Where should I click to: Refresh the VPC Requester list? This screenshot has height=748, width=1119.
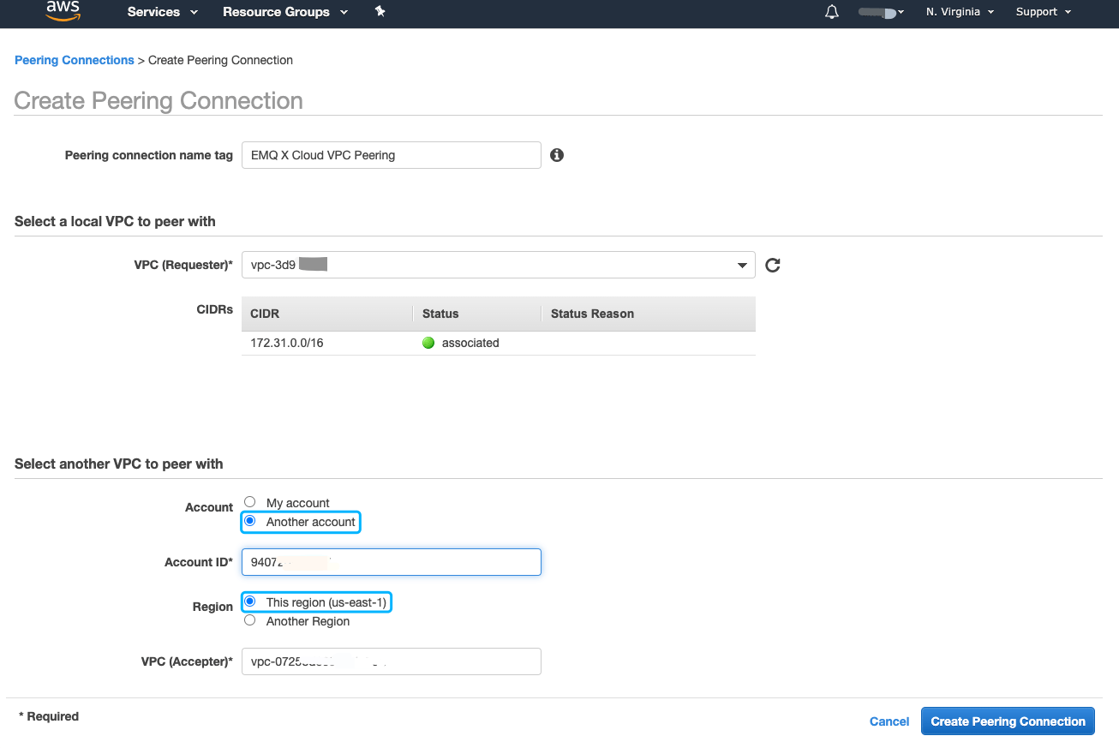coord(772,265)
